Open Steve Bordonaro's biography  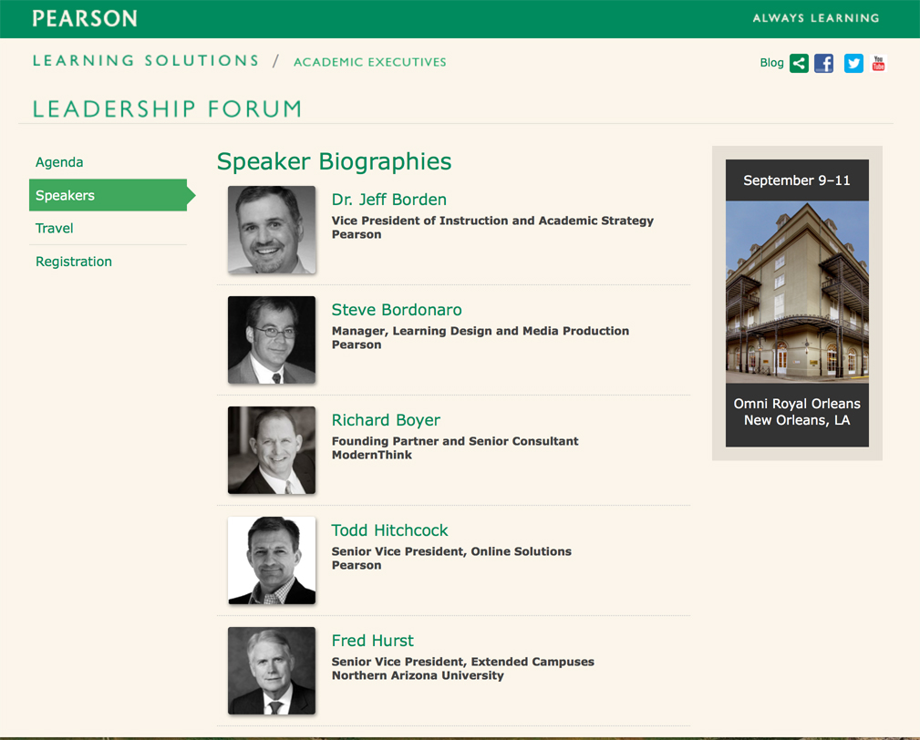[397, 310]
